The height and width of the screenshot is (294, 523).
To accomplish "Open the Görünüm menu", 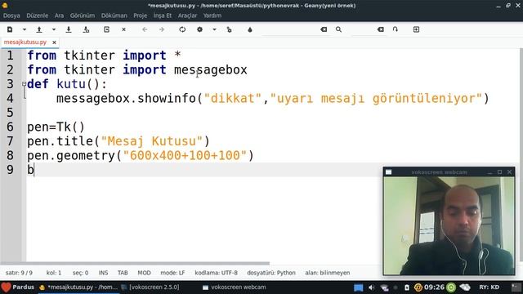I will 83,16.
